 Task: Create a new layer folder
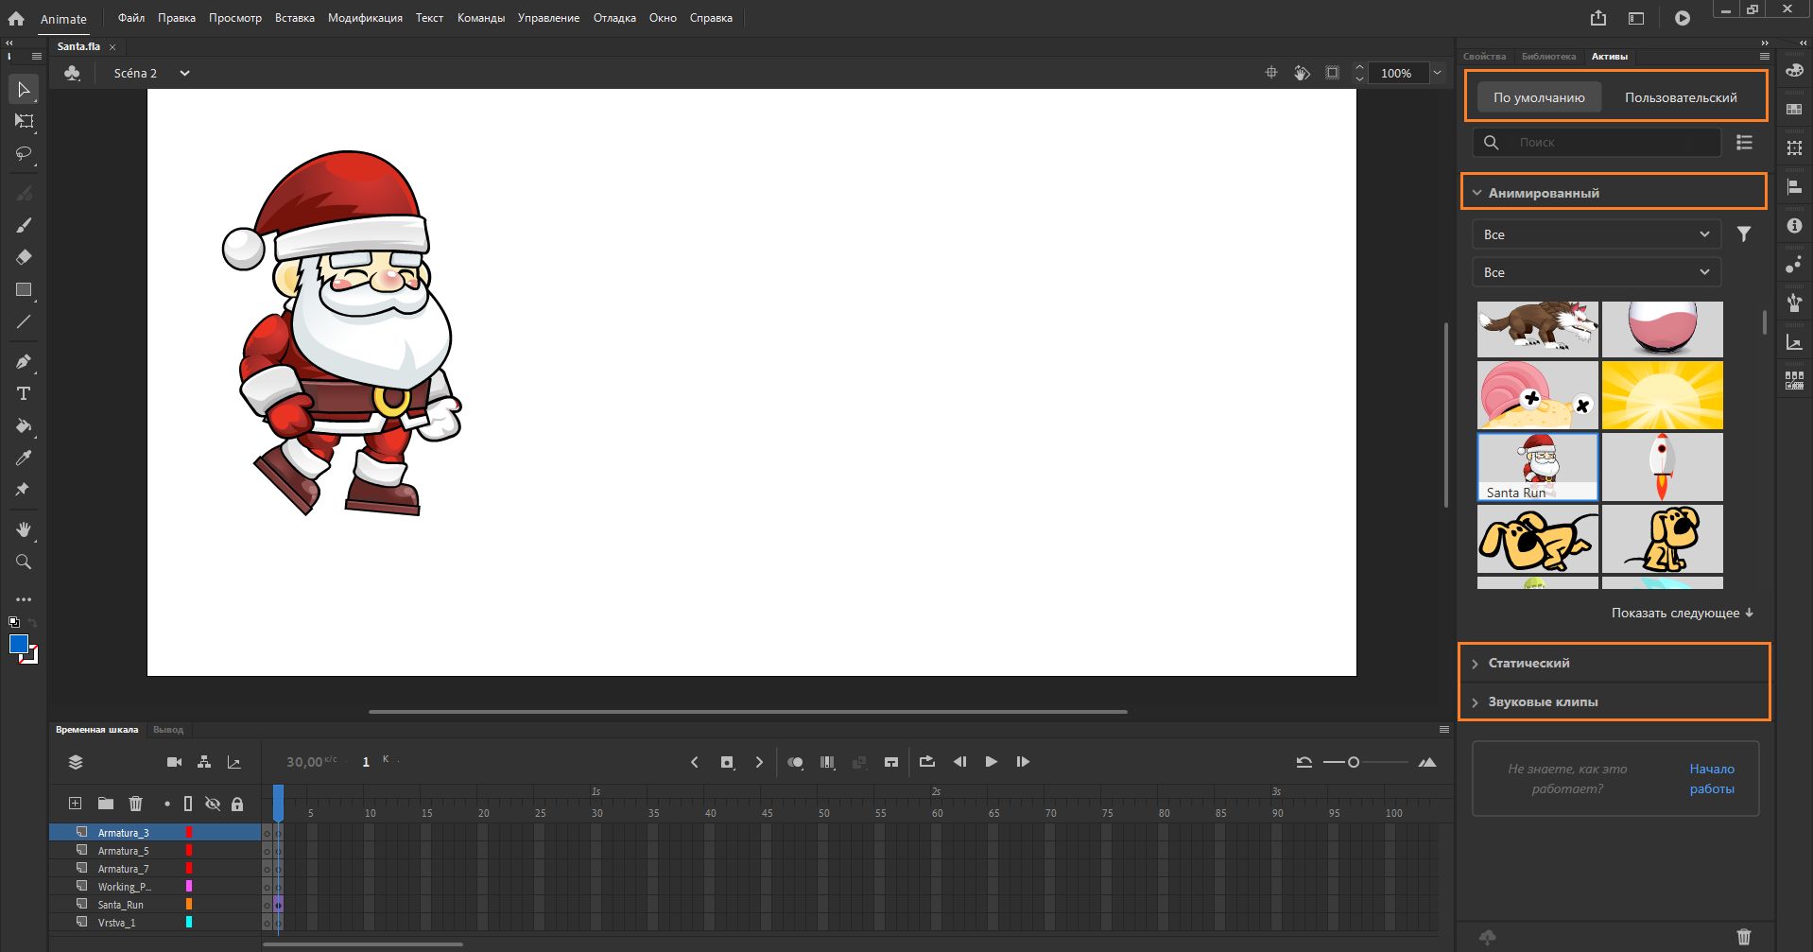(105, 804)
